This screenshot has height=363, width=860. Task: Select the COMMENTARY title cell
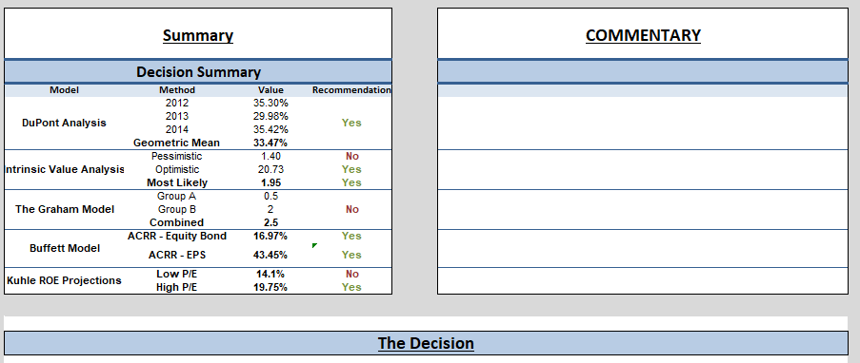tap(643, 34)
